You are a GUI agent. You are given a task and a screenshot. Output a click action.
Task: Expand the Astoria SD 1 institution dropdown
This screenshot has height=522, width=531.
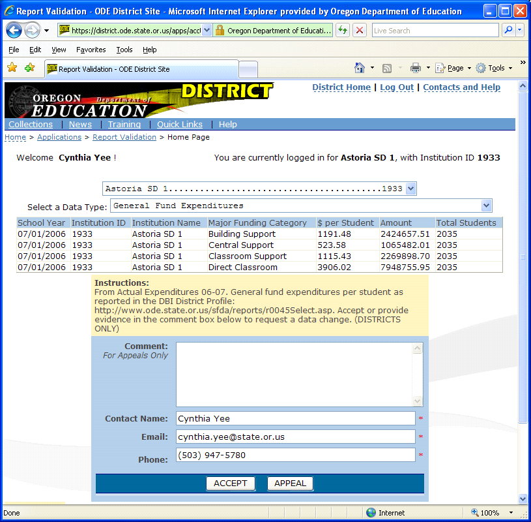(410, 189)
